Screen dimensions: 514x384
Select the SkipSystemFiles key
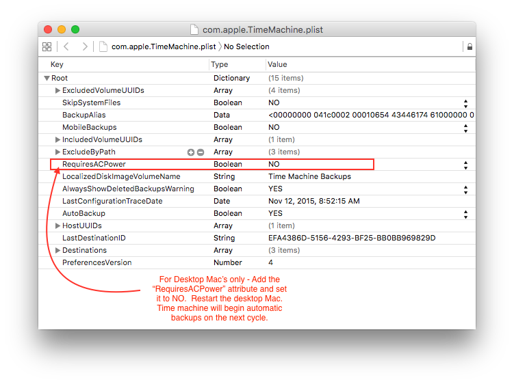[92, 102]
